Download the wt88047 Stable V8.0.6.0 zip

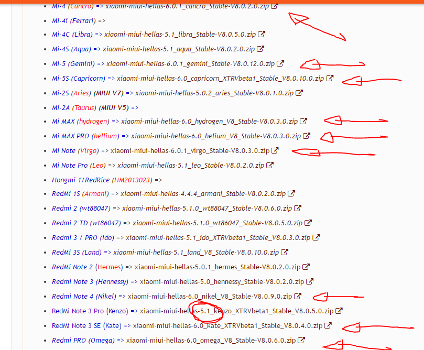(207, 208)
